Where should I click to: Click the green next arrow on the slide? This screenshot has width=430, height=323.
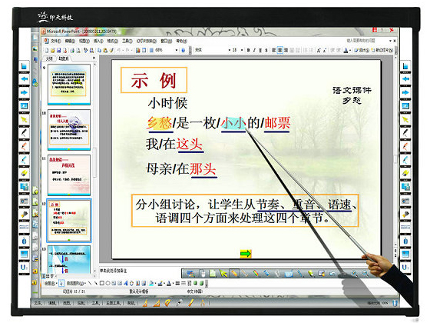click(246, 254)
